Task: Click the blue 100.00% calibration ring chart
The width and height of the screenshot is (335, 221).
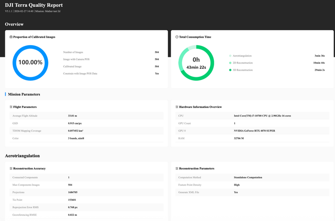Action: tap(30, 63)
